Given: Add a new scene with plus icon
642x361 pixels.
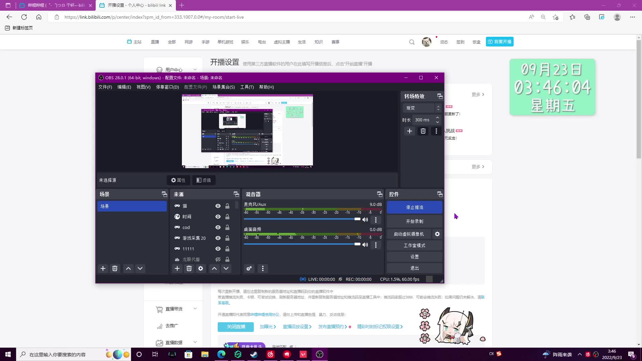Looking at the screenshot, I should [103, 268].
